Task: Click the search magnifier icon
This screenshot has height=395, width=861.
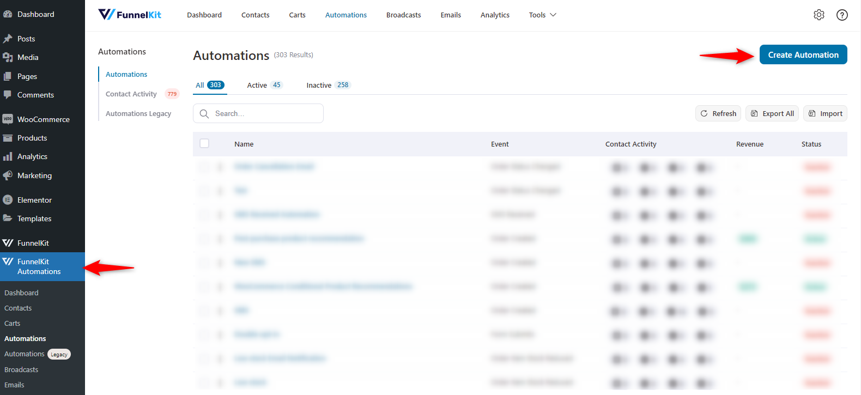Action: coord(204,113)
